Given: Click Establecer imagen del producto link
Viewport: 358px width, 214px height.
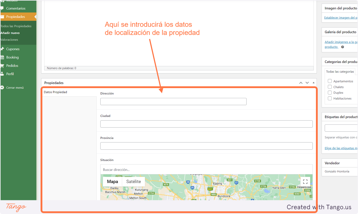Looking at the screenshot, I should coord(341,18).
